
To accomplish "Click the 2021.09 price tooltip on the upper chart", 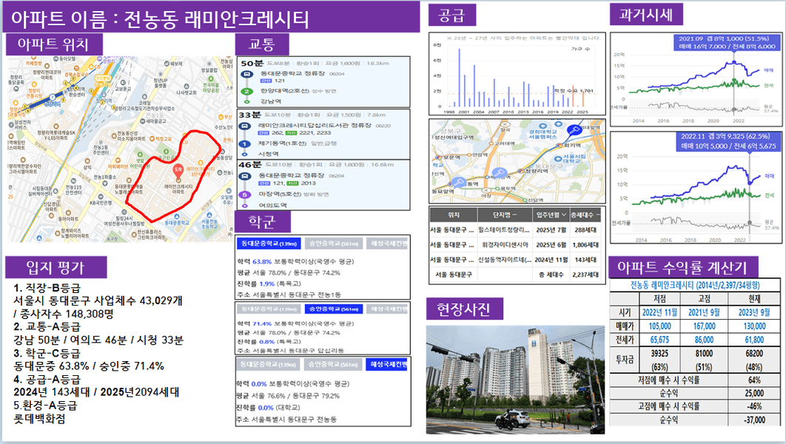I will (727, 43).
